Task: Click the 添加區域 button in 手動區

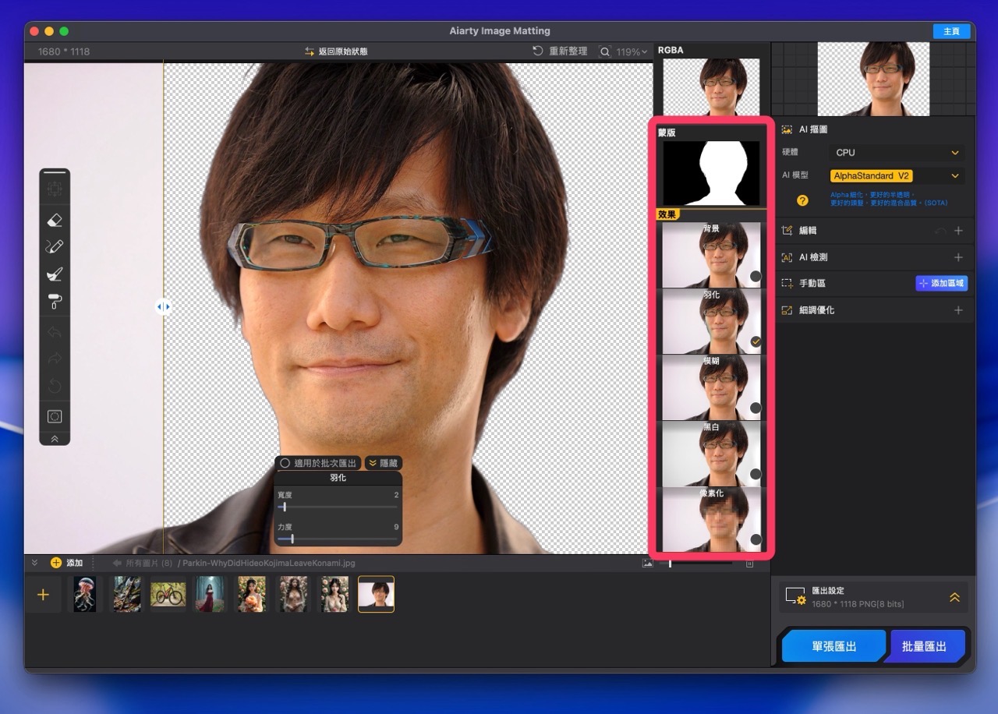Action: tap(942, 283)
